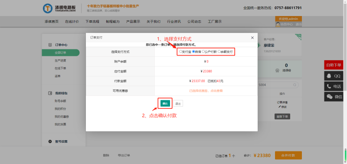Click the 订单中心 clipboard icon
The width and height of the screenshot is (347, 164).
(x=50, y=45)
